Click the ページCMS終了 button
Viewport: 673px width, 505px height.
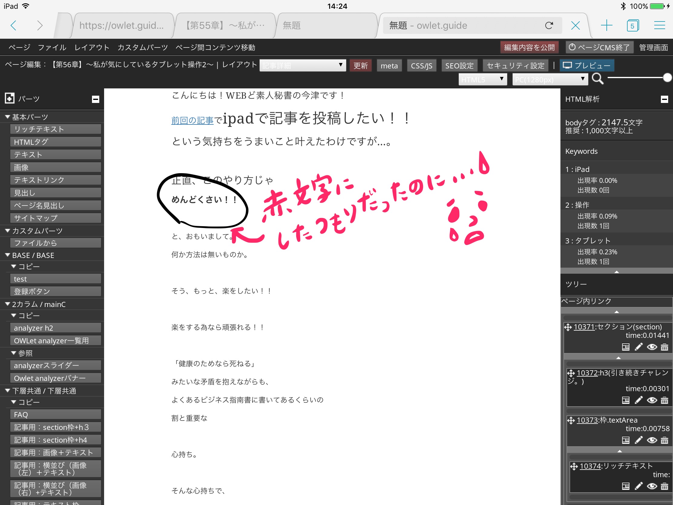(x=599, y=48)
